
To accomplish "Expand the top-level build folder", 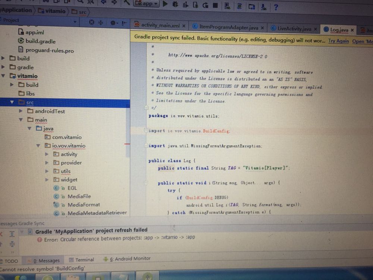I will point(3,58).
